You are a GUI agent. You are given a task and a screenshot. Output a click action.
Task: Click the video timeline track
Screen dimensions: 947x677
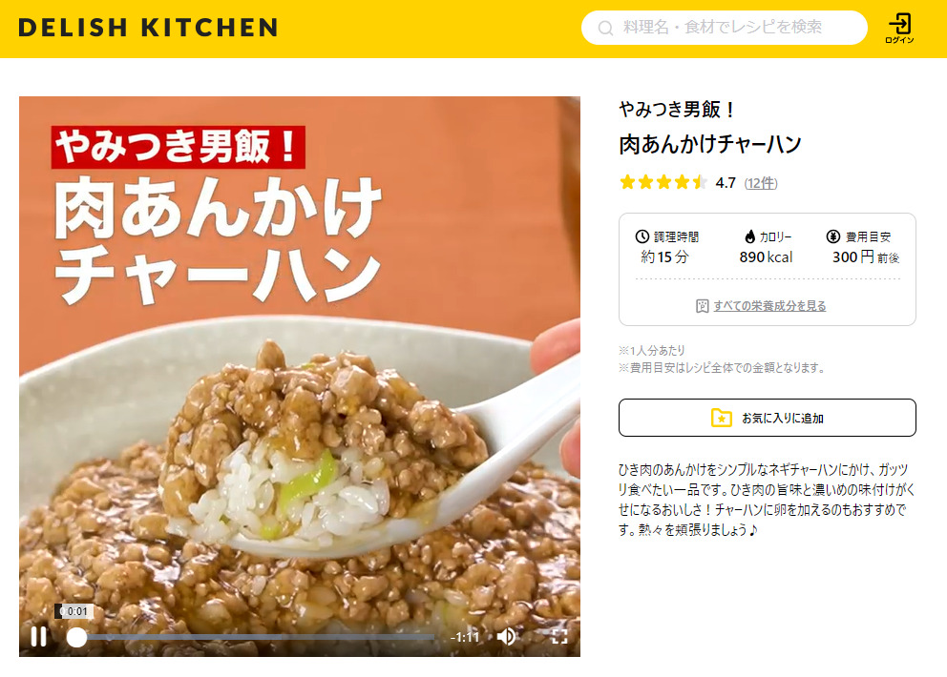[254, 637]
